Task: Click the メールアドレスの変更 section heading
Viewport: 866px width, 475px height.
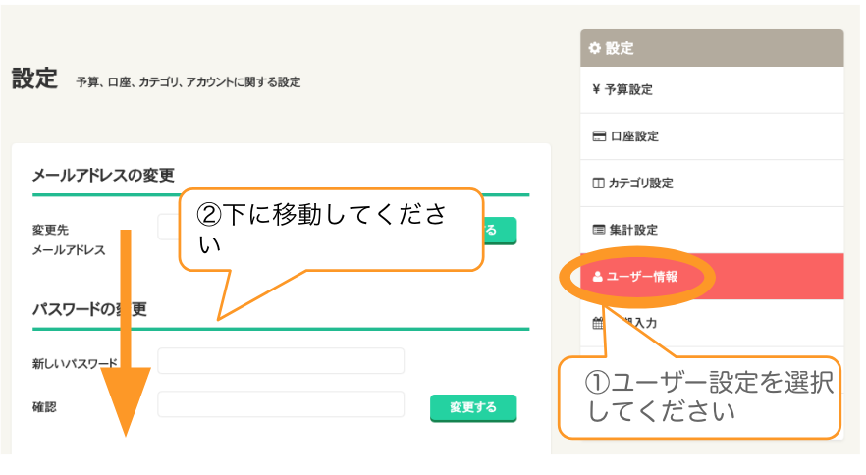Action: (x=103, y=175)
